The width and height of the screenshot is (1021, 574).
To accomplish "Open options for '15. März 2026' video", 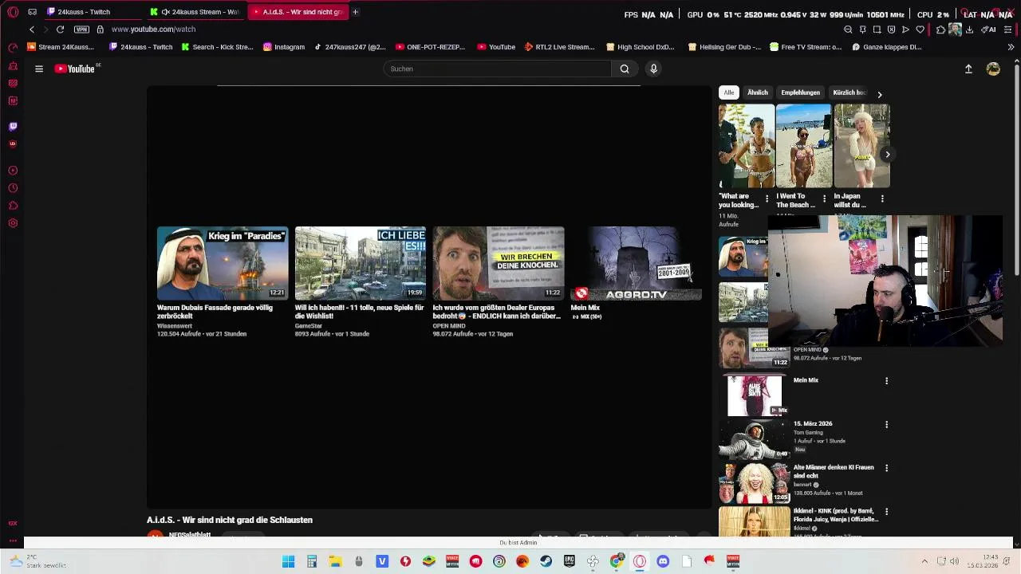I will coord(886,425).
